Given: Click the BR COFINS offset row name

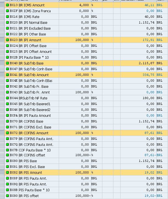Looking at the screenshot, I should [x=32, y=155].
